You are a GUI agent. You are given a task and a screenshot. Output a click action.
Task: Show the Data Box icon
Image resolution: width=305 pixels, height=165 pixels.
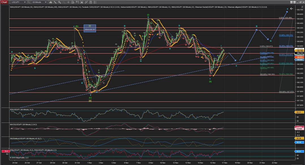(x=72, y=2)
